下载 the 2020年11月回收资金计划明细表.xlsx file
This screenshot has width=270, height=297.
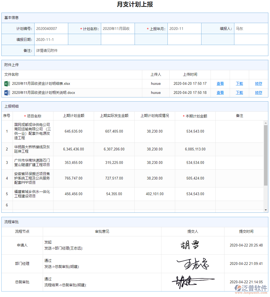pyautogui.click(x=239, y=83)
